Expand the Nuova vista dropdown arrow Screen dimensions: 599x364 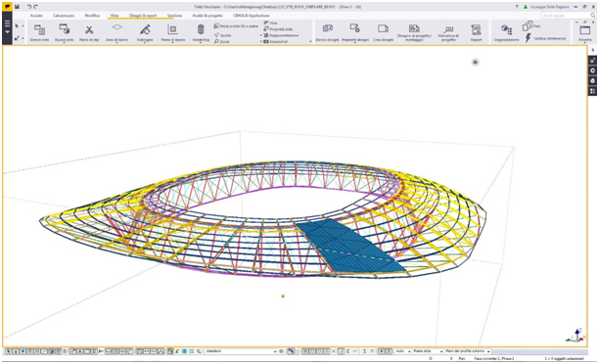[65, 43]
